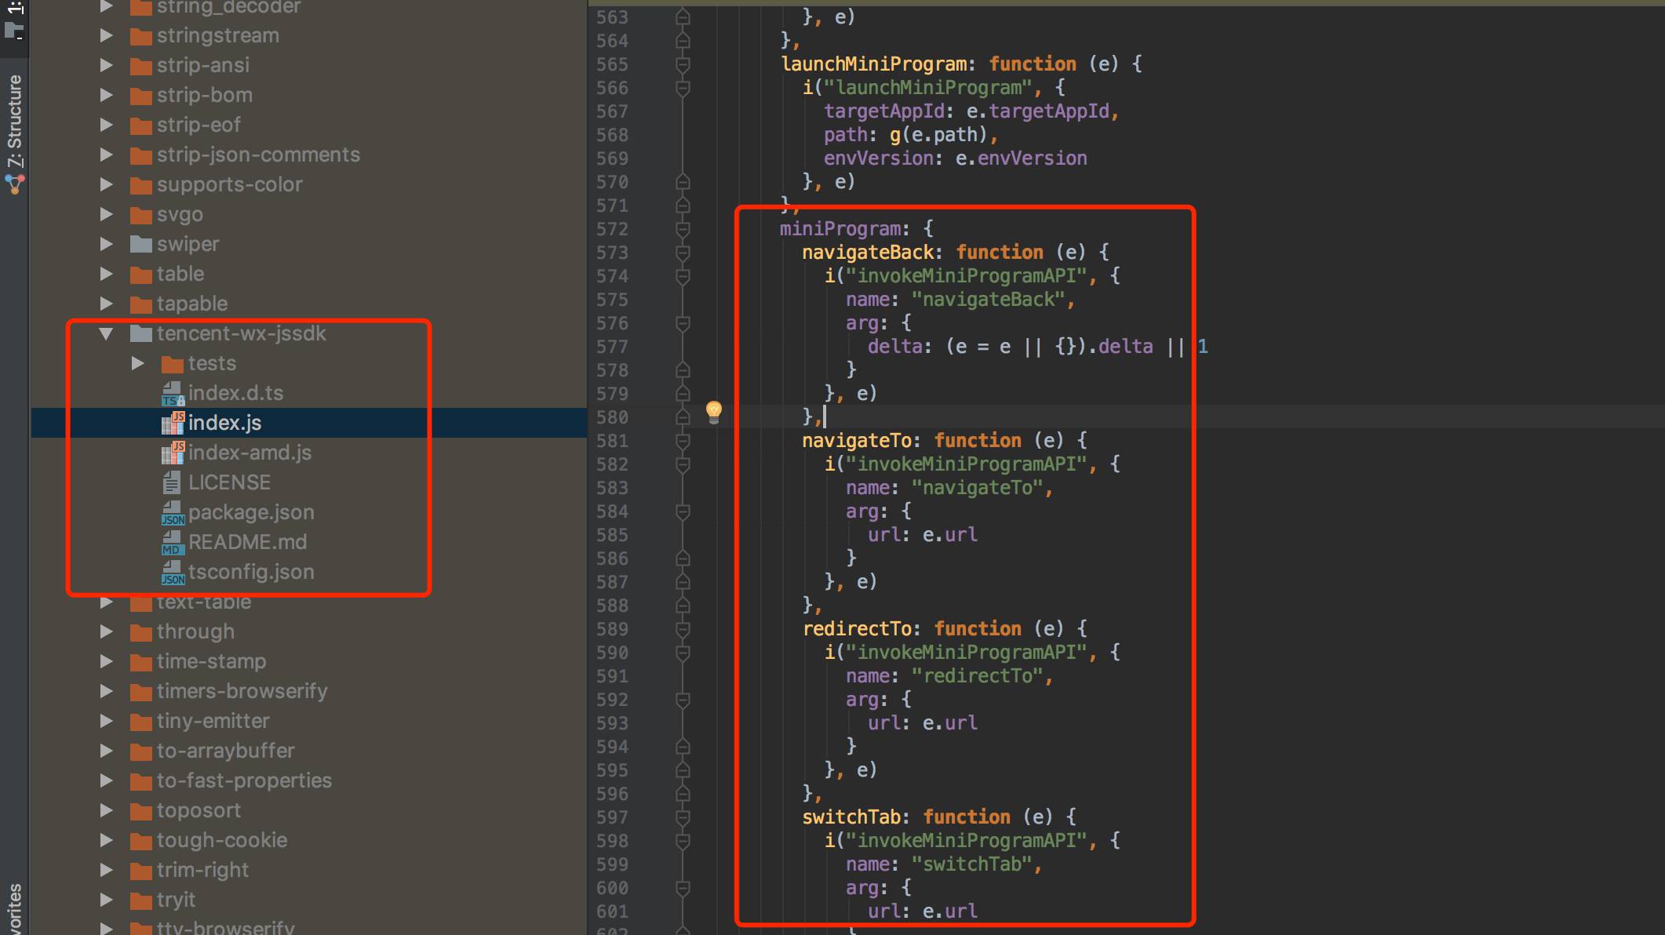Open README.md markdown file
This screenshot has height=935, width=1665.
[246, 542]
